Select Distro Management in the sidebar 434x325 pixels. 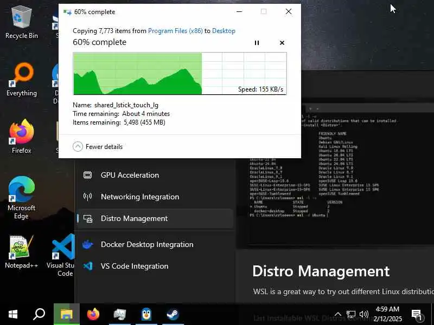pos(155,218)
